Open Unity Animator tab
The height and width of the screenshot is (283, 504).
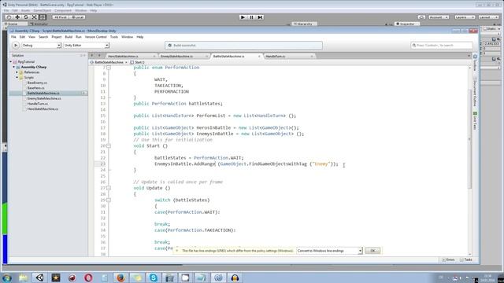(39, 24)
